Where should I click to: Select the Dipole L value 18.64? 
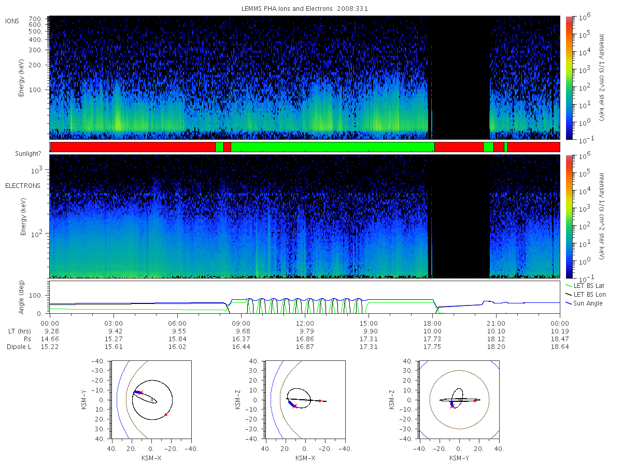560,347
